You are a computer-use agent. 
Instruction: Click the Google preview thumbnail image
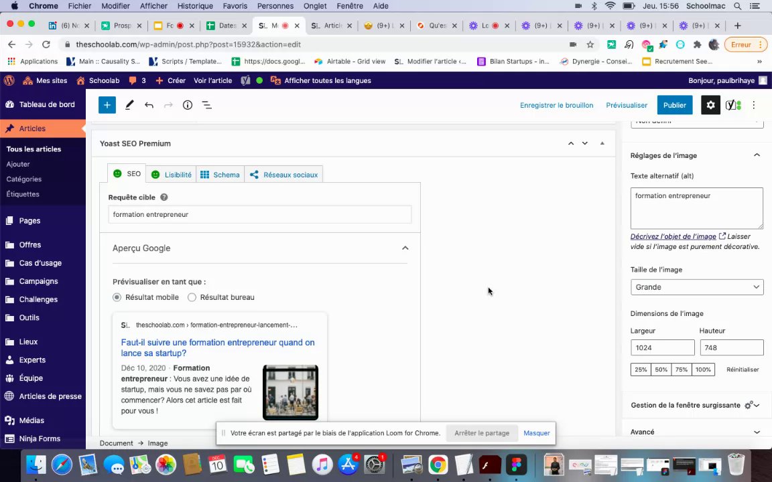point(290,392)
